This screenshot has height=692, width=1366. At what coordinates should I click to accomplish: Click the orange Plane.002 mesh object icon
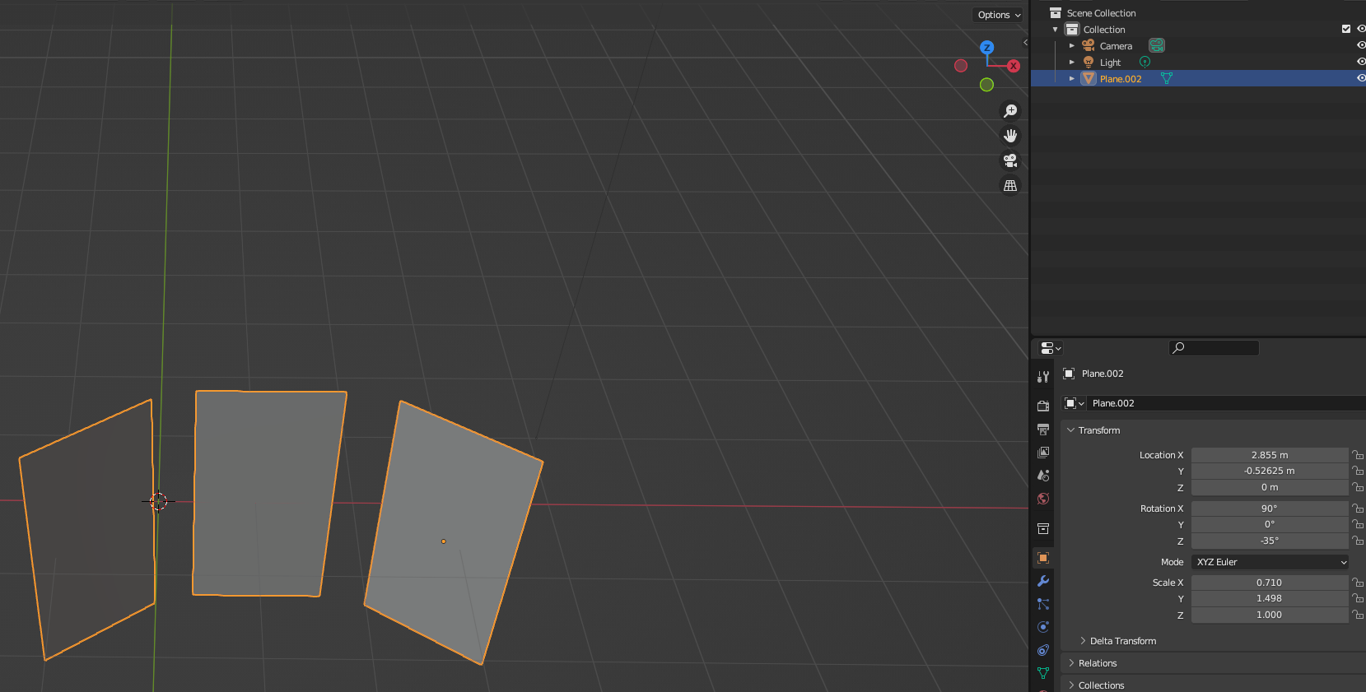tap(1089, 79)
